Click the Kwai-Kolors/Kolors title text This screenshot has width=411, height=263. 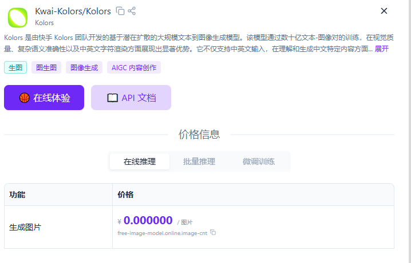[x=73, y=11]
